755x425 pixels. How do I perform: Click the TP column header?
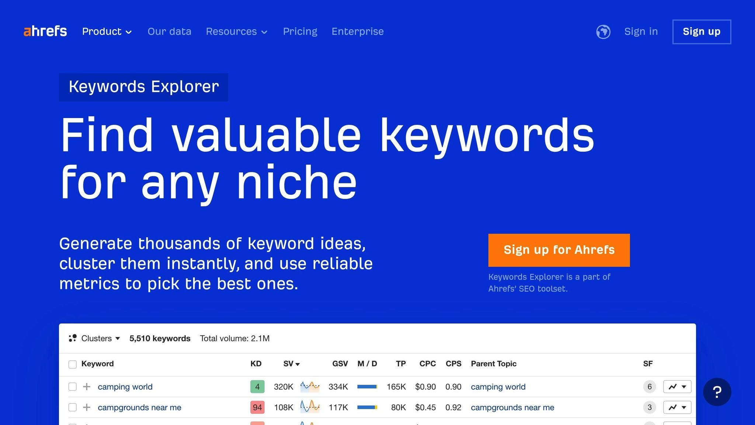click(x=401, y=364)
